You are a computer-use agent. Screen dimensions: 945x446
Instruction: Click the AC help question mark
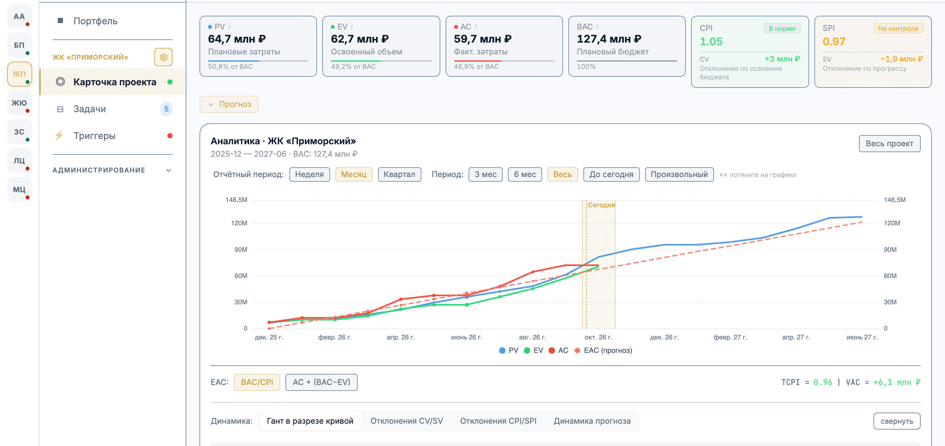coord(475,27)
